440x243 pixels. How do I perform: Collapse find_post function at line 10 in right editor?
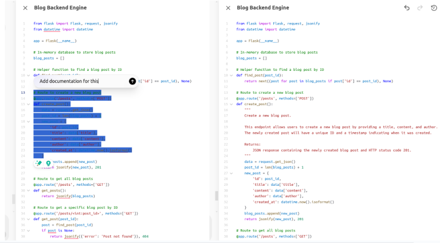pyautogui.click(x=231, y=75)
